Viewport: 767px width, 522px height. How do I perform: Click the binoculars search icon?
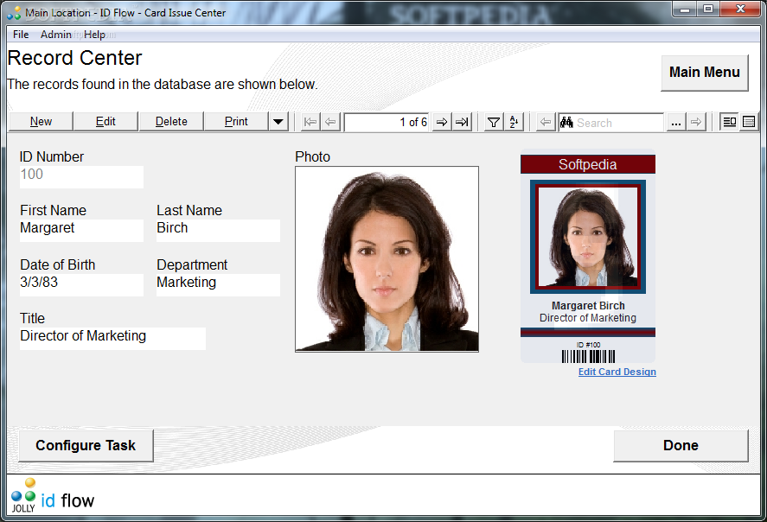(x=566, y=122)
